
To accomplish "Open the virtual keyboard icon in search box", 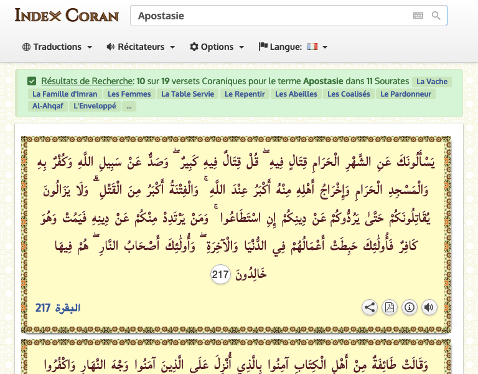I will [x=418, y=16].
